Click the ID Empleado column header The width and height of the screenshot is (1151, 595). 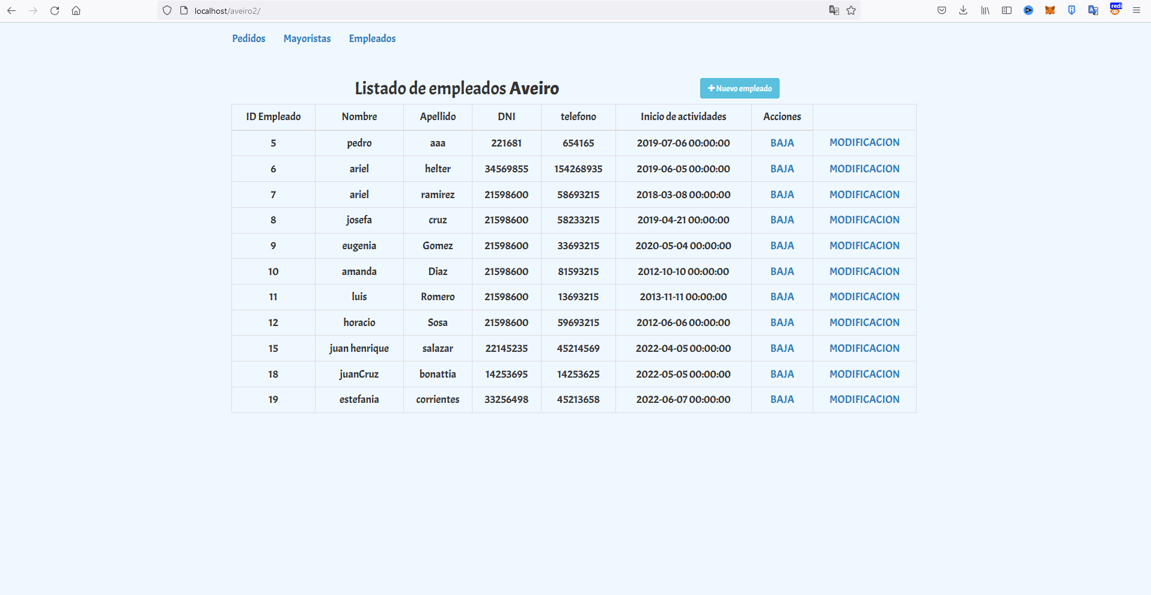coord(273,116)
